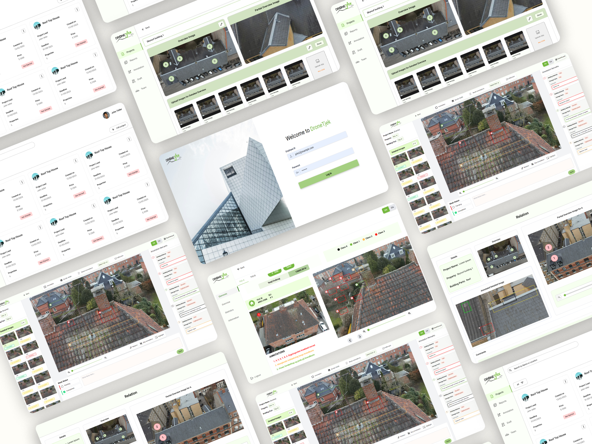Open Draft in bottom-right project list sidebar
The image size is (592, 444).
(x=506, y=423)
